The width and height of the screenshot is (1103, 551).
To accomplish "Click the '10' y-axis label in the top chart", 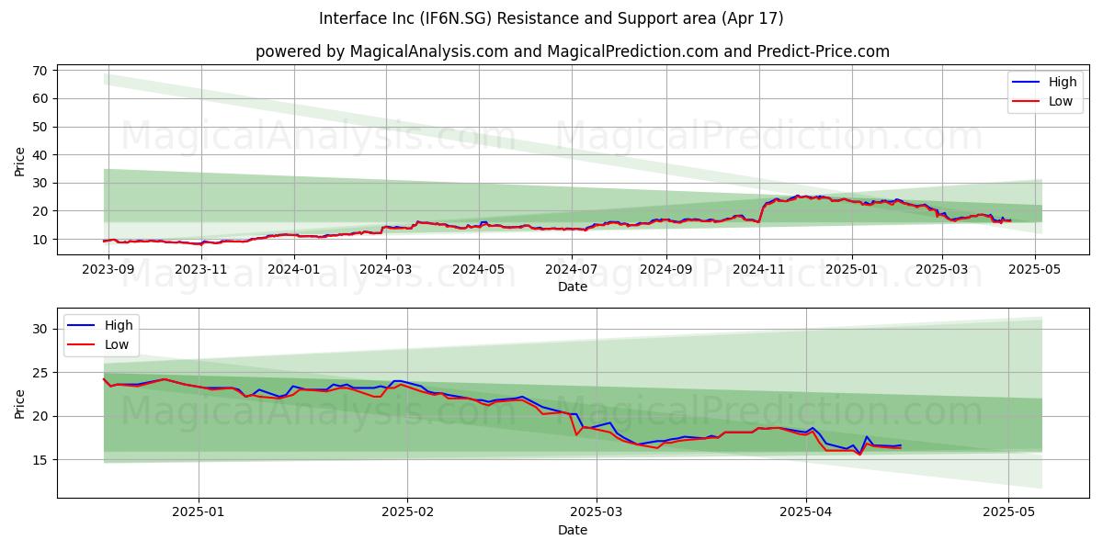I will pos(42,239).
